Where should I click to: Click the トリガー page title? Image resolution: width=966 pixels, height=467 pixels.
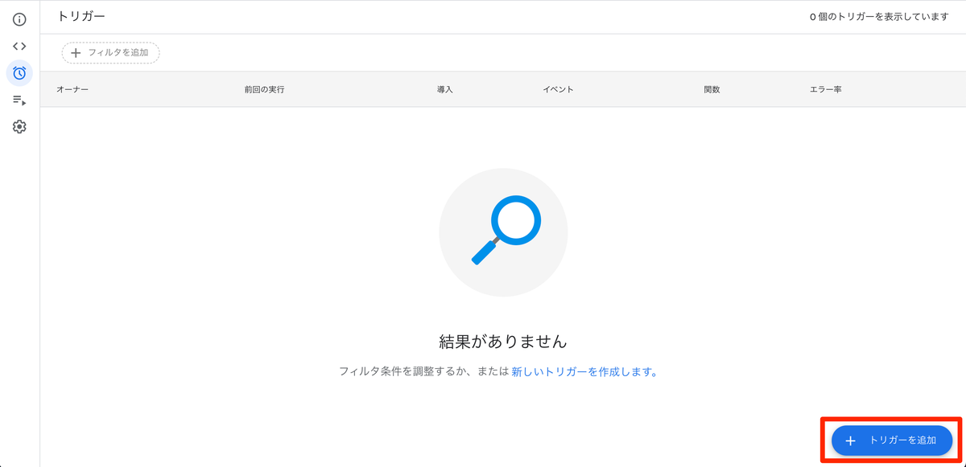coord(81,16)
